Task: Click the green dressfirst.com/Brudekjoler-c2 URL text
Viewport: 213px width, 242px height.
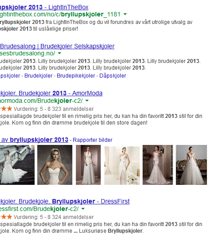Action: [39, 209]
